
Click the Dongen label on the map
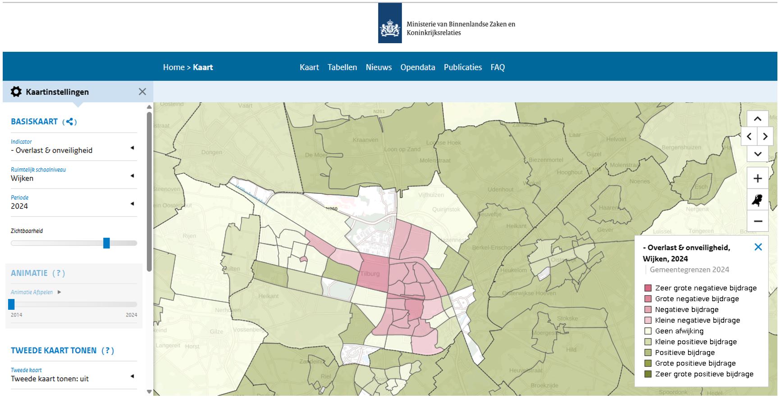coord(211,152)
